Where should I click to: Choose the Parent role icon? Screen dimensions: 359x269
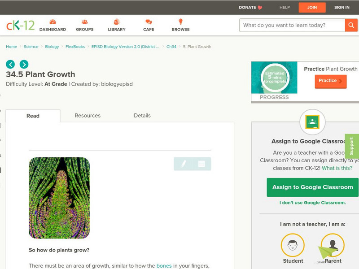(333, 245)
